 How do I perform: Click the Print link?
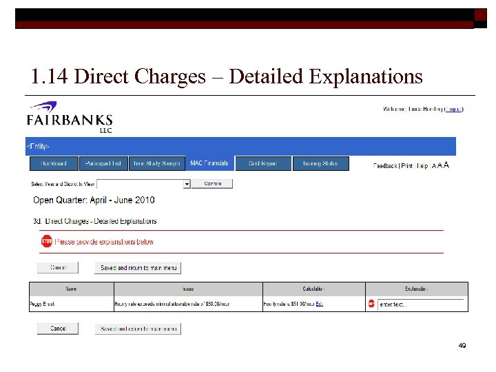tap(407, 166)
